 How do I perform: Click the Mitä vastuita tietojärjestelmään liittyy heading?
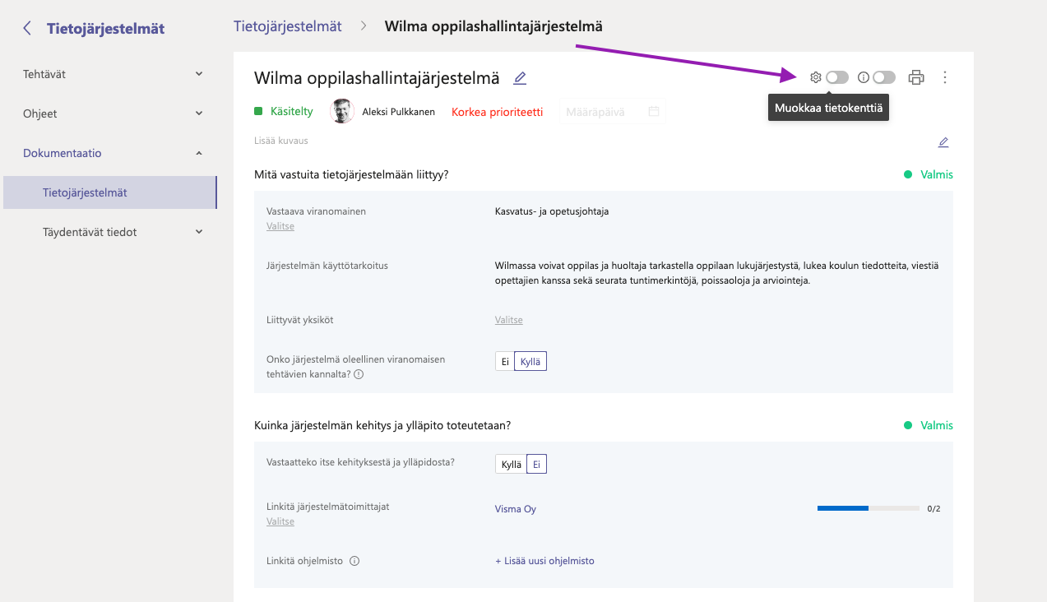(351, 174)
